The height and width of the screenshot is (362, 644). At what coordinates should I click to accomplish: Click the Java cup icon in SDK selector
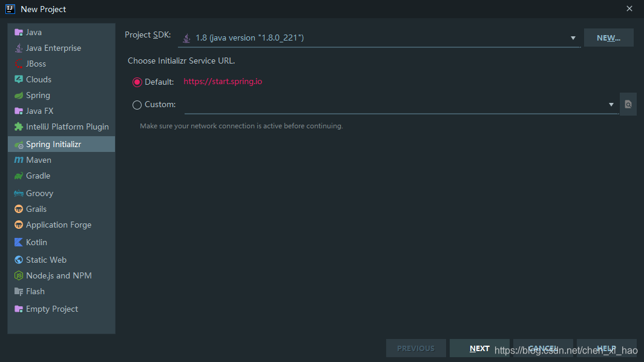pyautogui.click(x=186, y=38)
